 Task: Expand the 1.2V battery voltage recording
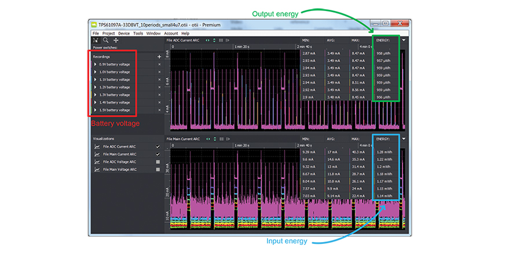tap(95, 87)
